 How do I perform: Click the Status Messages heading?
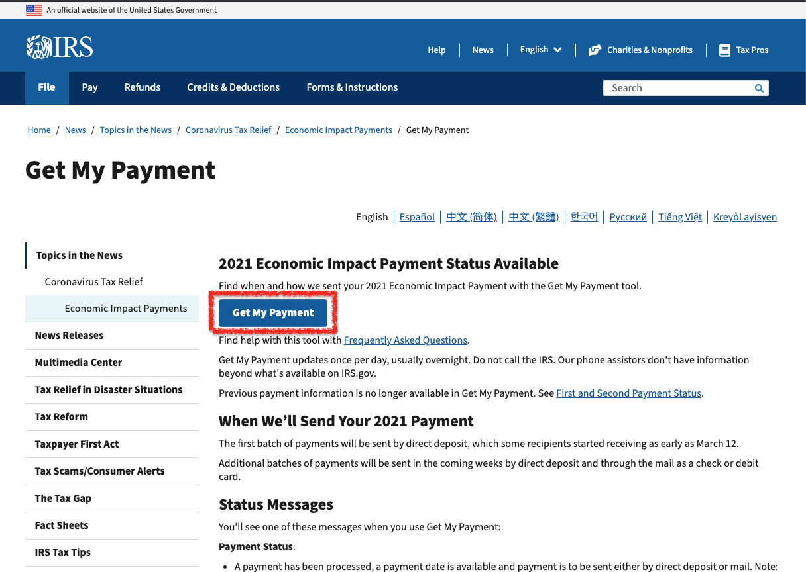point(276,505)
